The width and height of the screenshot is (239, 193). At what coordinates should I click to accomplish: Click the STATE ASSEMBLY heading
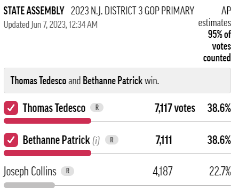point(34,11)
